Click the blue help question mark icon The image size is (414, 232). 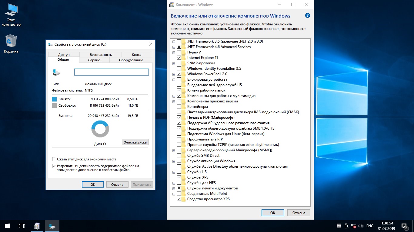coord(307,16)
